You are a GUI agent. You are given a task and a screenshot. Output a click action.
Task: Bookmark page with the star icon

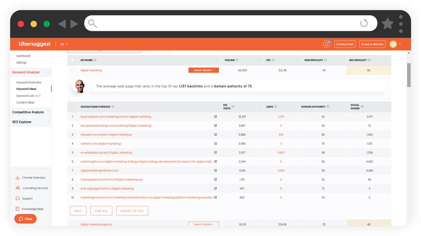(387, 24)
